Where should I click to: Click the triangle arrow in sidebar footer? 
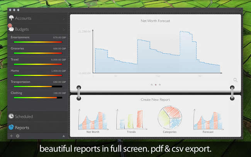pyautogui.click(x=63, y=136)
